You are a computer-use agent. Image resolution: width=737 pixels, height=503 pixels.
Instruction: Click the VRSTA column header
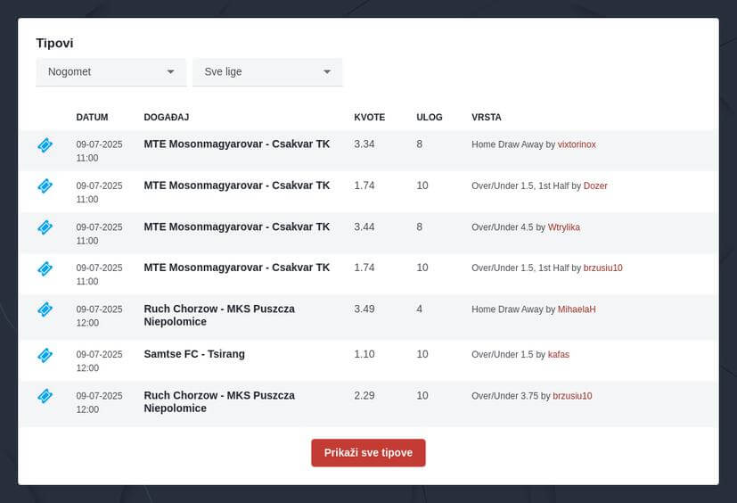(487, 117)
